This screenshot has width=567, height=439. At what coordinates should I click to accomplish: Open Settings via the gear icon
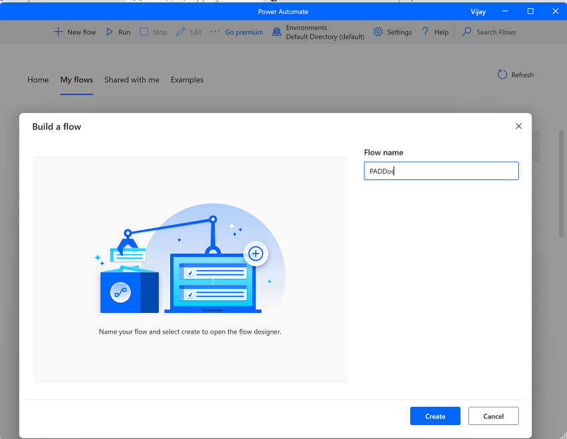point(378,32)
